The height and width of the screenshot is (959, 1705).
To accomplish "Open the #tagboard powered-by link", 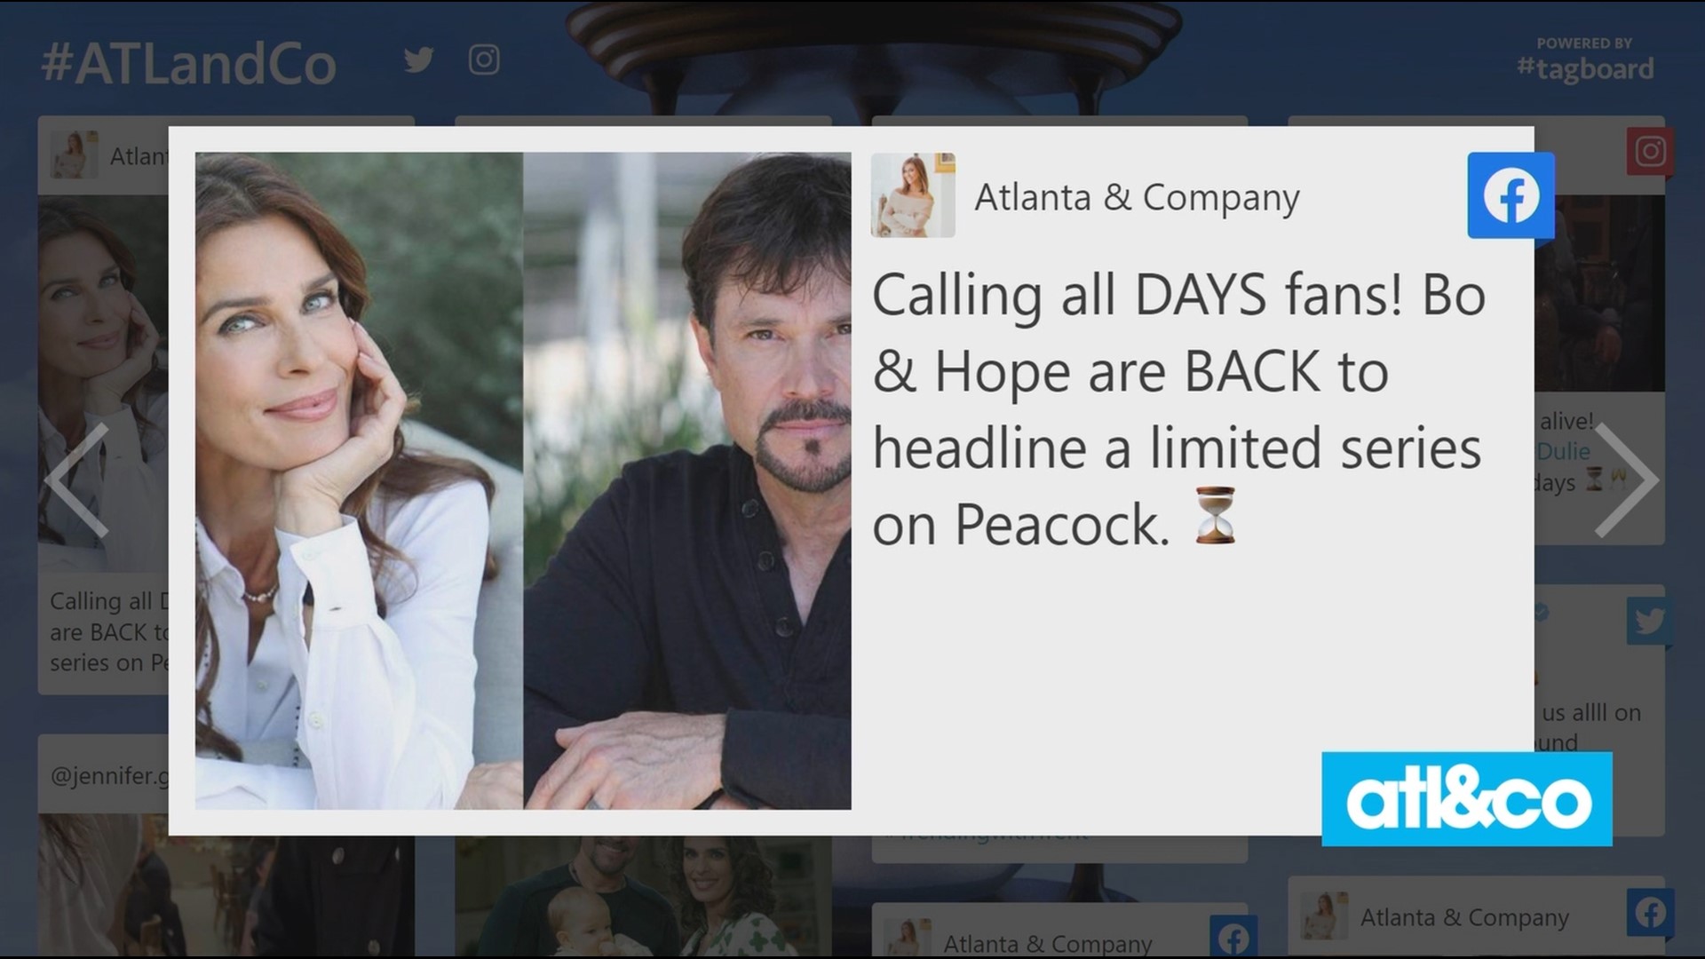I will 1585,60.
